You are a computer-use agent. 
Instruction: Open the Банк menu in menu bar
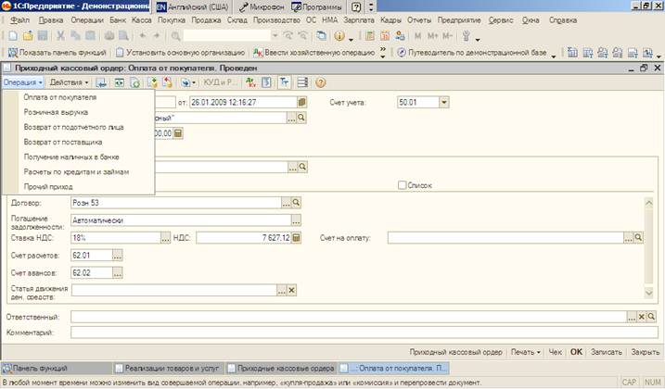click(118, 20)
